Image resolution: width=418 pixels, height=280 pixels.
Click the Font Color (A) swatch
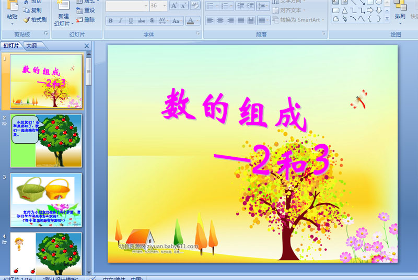tap(190, 20)
